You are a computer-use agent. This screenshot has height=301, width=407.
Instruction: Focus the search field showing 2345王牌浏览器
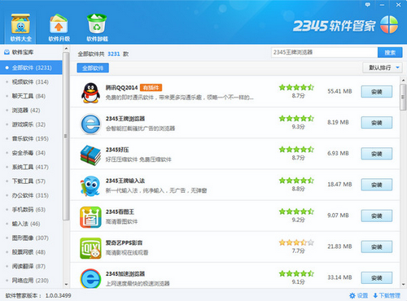pyautogui.click(x=325, y=52)
